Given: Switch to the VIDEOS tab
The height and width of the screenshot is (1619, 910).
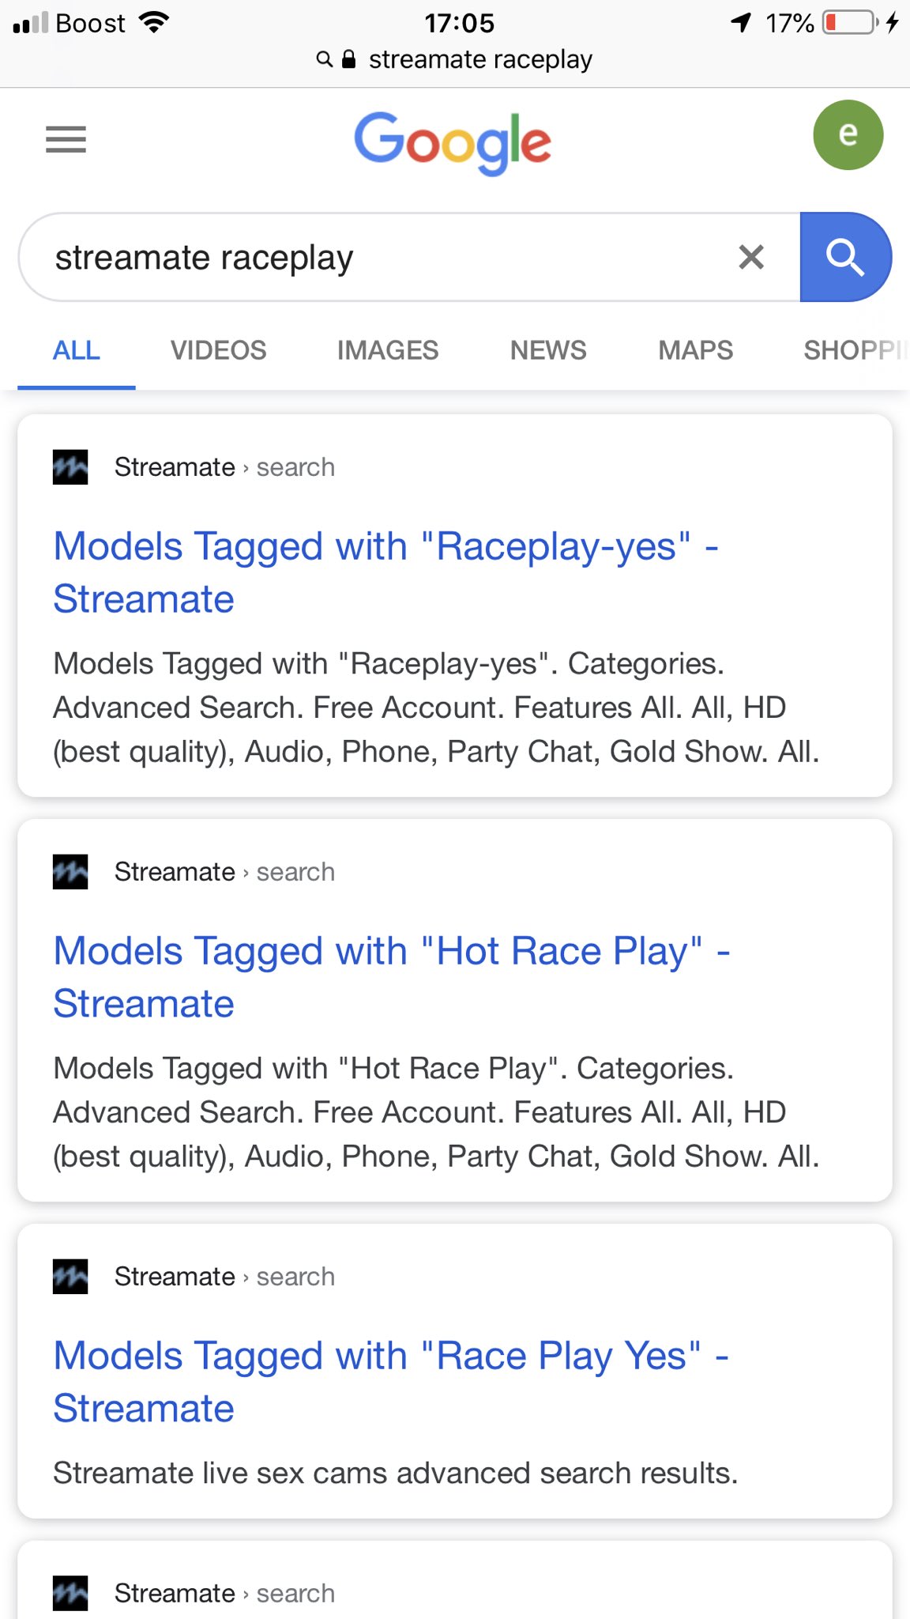Looking at the screenshot, I should 219,350.
